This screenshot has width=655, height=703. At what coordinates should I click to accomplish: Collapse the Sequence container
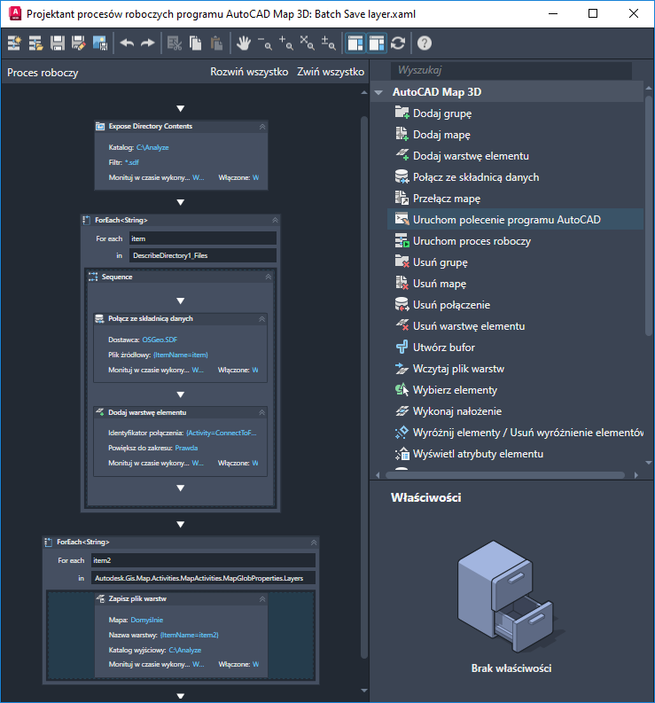click(x=268, y=277)
